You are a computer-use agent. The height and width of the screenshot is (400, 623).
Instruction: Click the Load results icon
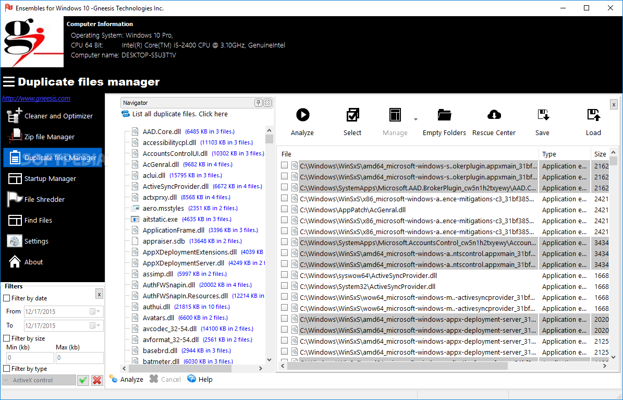click(x=594, y=115)
